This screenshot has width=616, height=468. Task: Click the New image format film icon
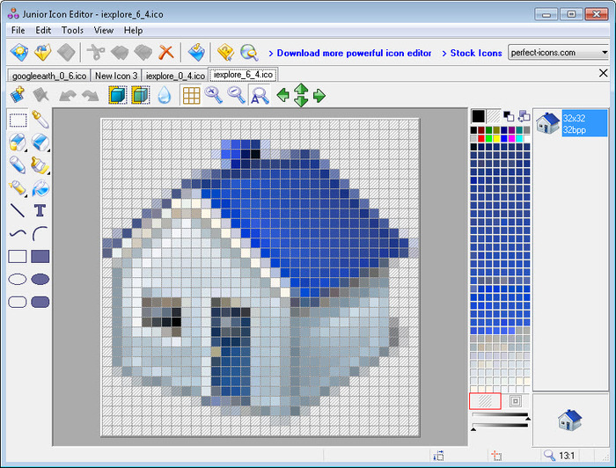coord(18,95)
